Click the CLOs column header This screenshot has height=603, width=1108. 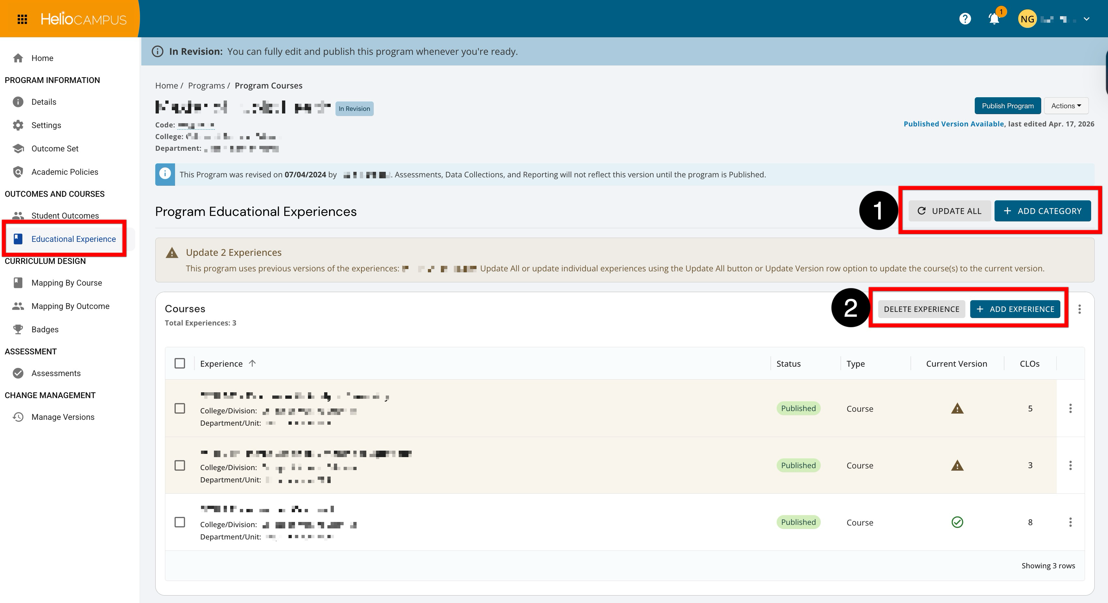pyautogui.click(x=1030, y=364)
